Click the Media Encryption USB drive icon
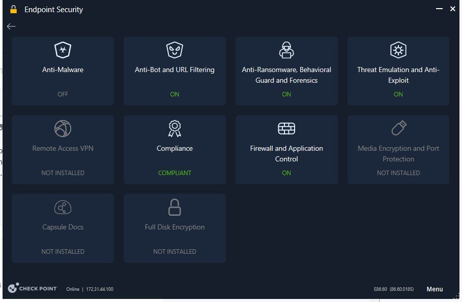Screen dimensions: 462x302 398,128
